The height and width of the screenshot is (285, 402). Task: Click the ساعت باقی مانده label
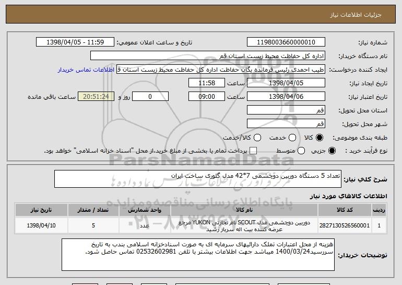point(52,97)
